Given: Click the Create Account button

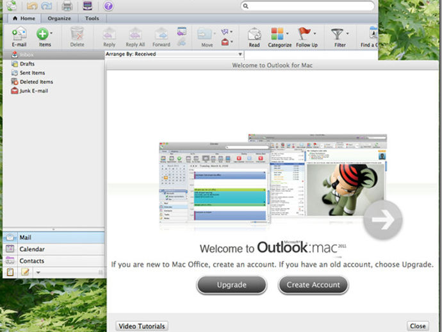Looking at the screenshot, I should click(313, 285).
